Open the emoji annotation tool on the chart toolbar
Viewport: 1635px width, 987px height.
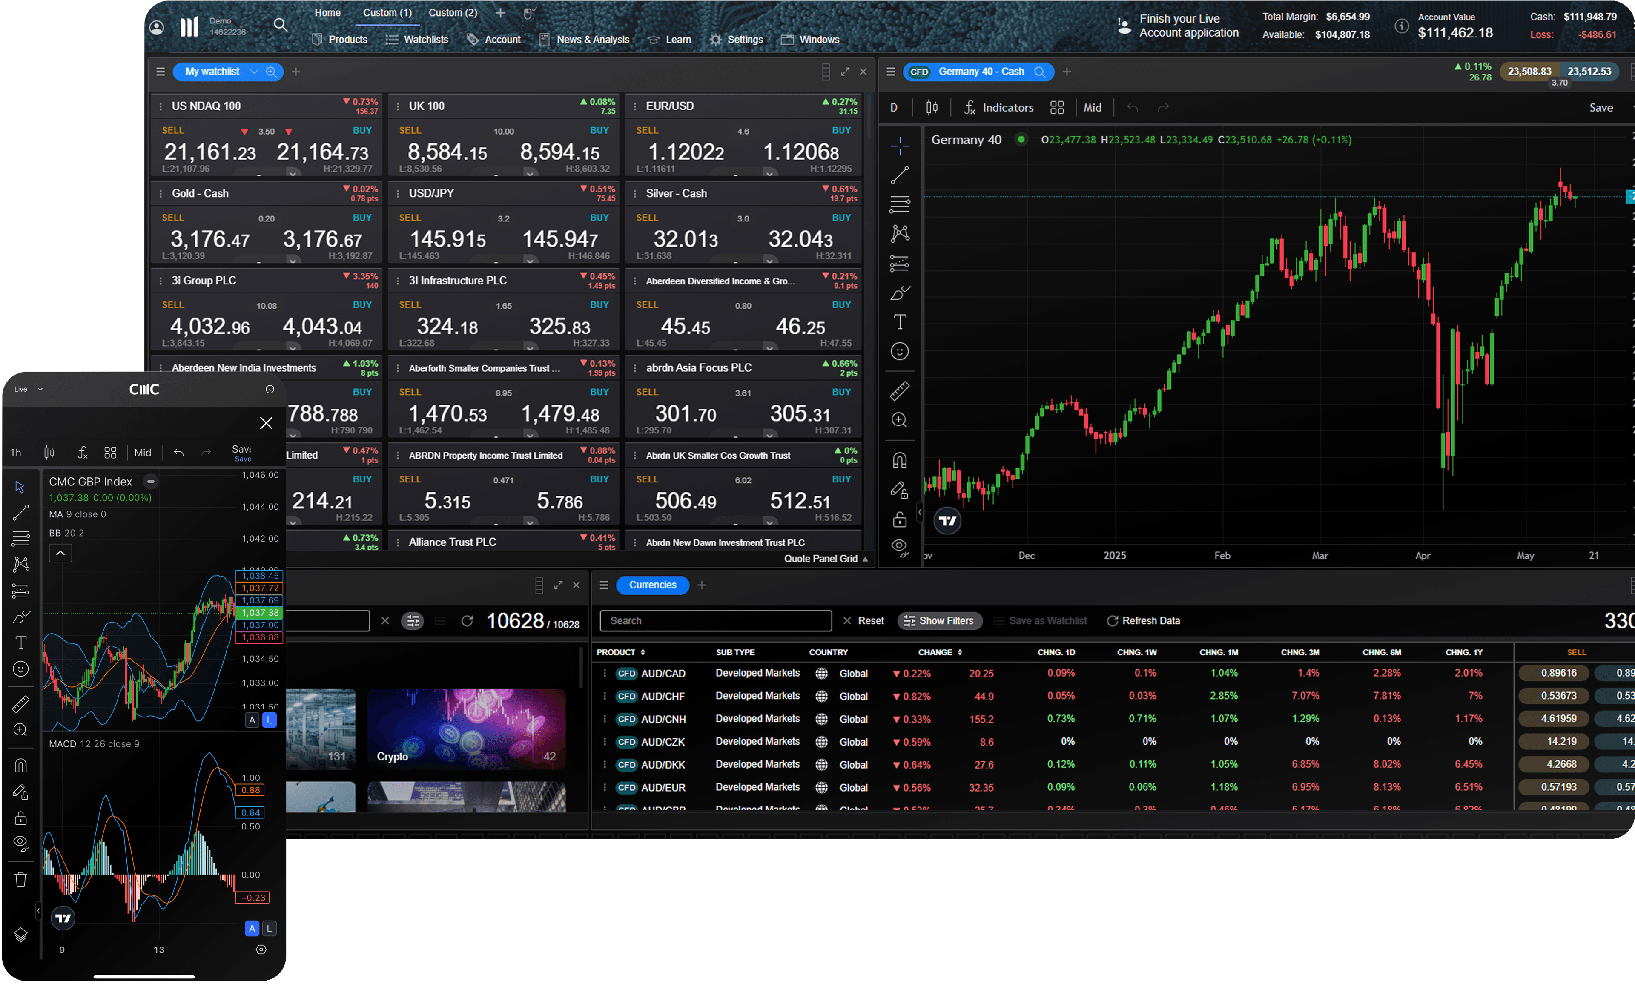[900, 351]
